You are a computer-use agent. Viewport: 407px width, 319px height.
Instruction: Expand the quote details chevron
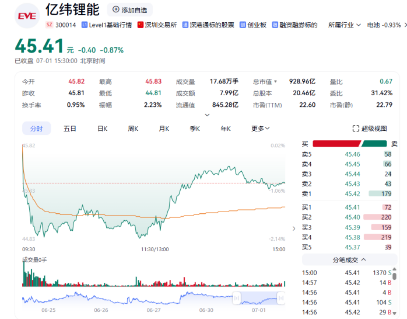[x=206, y=115]
